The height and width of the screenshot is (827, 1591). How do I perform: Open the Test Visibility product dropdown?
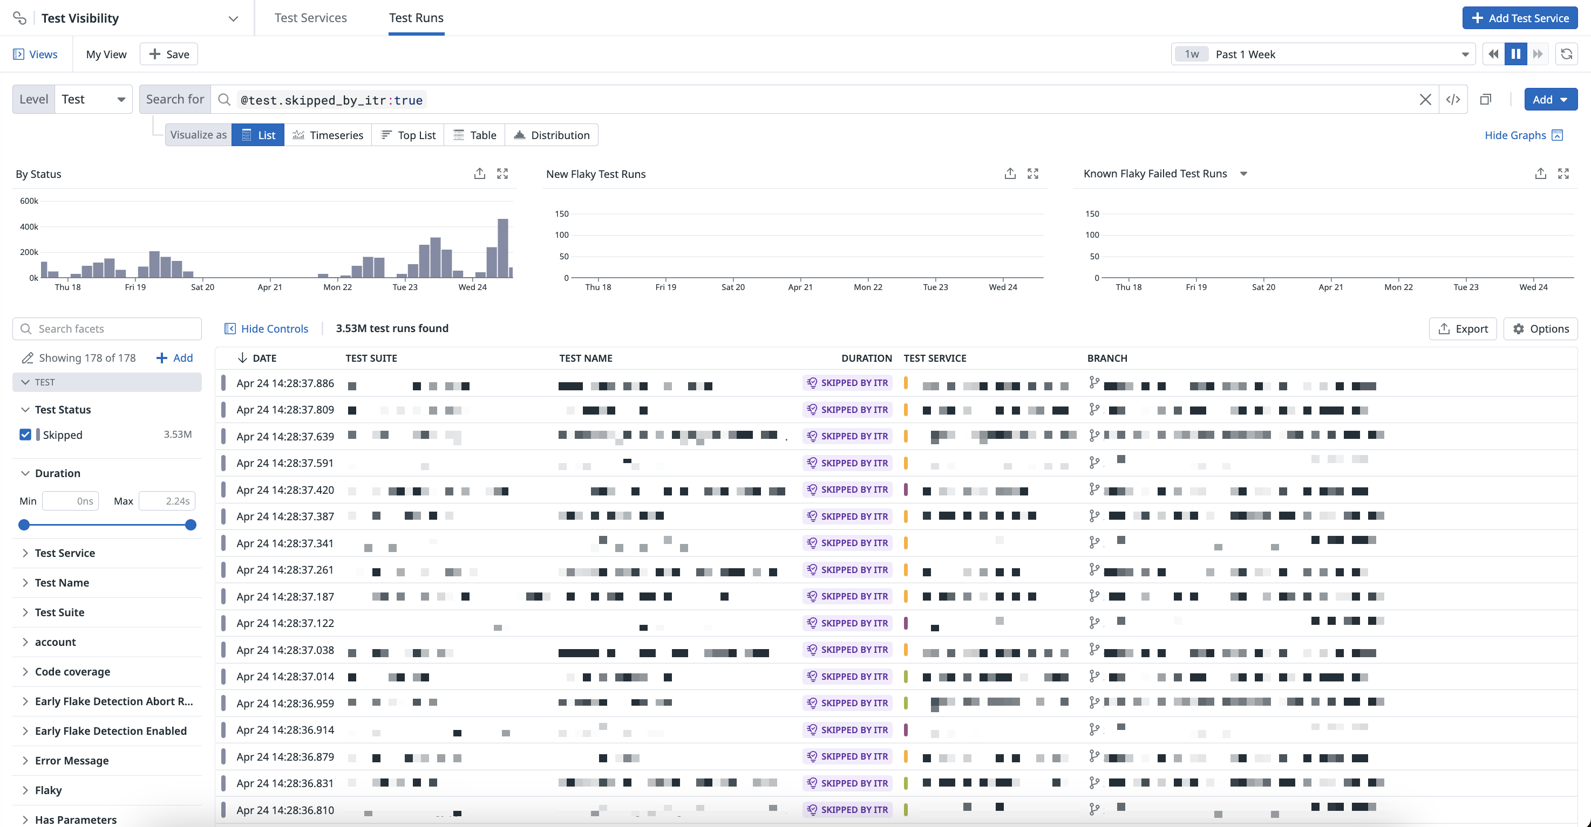coord(233,18)
